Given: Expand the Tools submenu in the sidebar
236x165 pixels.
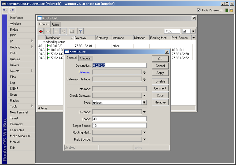Looking at the screenshot, I should [x=32, y=106].
